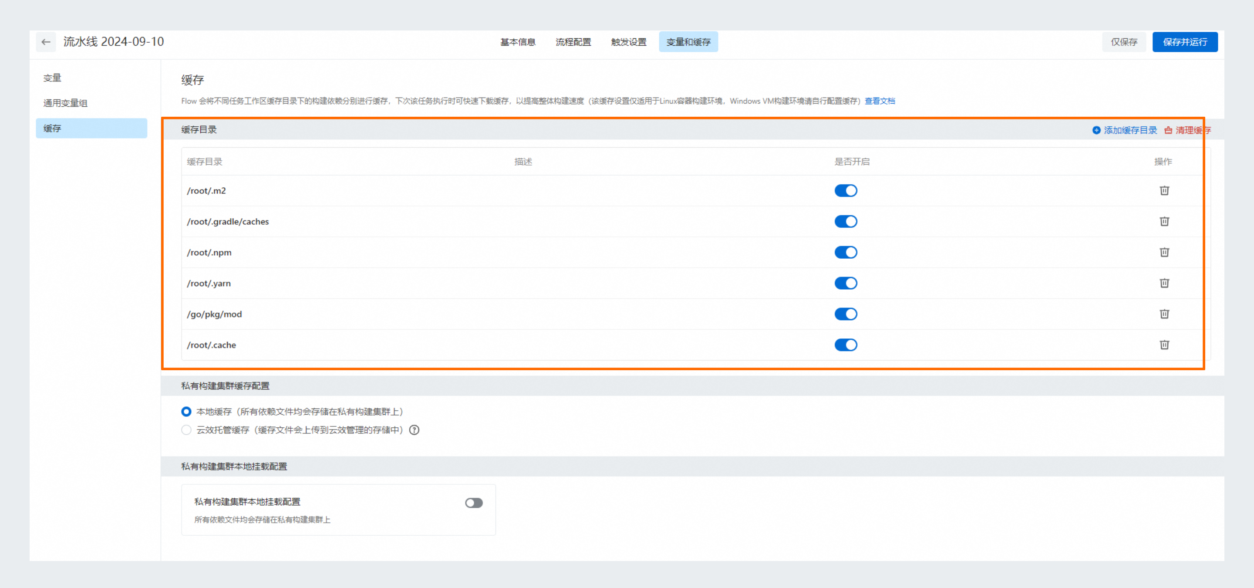
Task: Select 本地缓存 radio option
Action: click(186, 412)
